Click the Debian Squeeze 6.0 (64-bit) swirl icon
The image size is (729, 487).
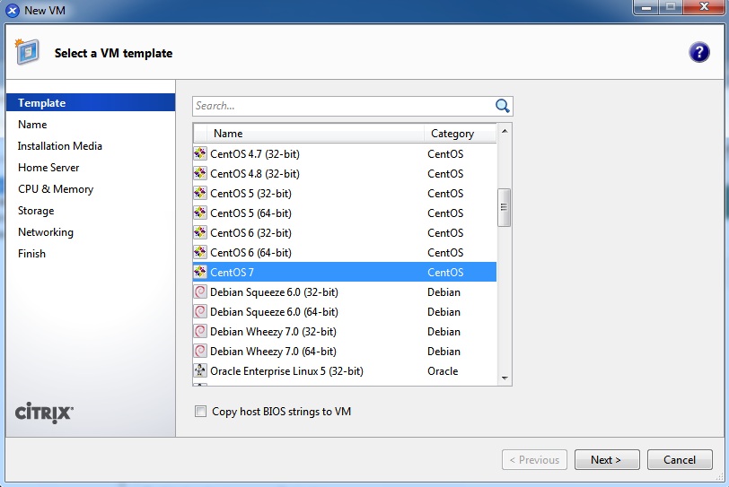coord(200,311)
